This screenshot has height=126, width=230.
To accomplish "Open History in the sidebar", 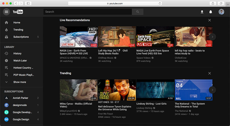I will click(21, 53).
